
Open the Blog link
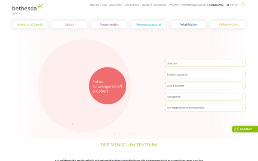tap(104, 5)
